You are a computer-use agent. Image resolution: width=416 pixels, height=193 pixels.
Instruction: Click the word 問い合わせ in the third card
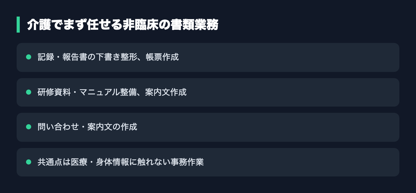coord(58,127)
